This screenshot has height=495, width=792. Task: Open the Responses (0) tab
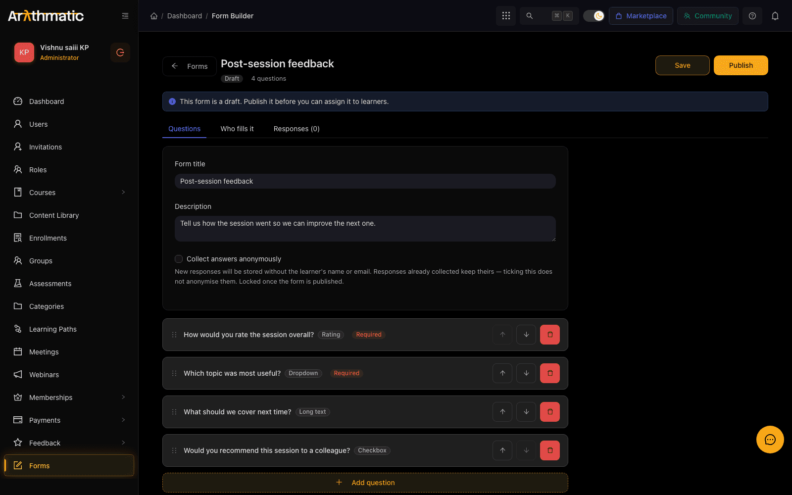[x=297, y=129]
